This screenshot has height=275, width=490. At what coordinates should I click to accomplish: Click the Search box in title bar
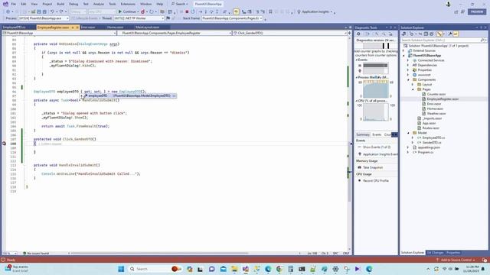(x=179, y=4)
